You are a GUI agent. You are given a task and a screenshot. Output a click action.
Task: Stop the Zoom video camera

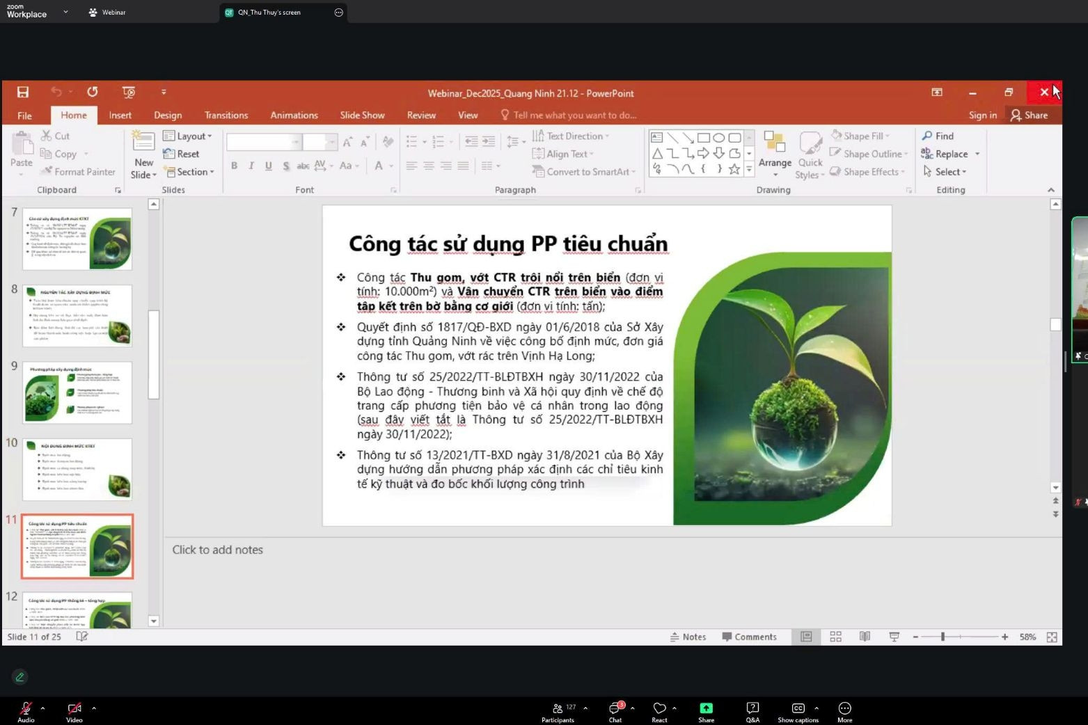tap(74, 709)
